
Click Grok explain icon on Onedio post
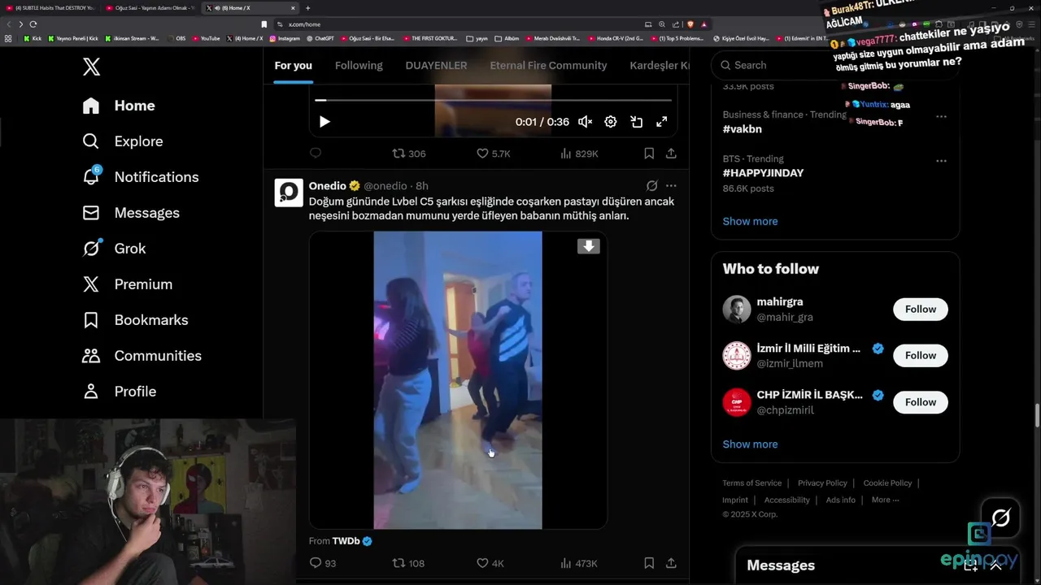[x=651, y=186]
